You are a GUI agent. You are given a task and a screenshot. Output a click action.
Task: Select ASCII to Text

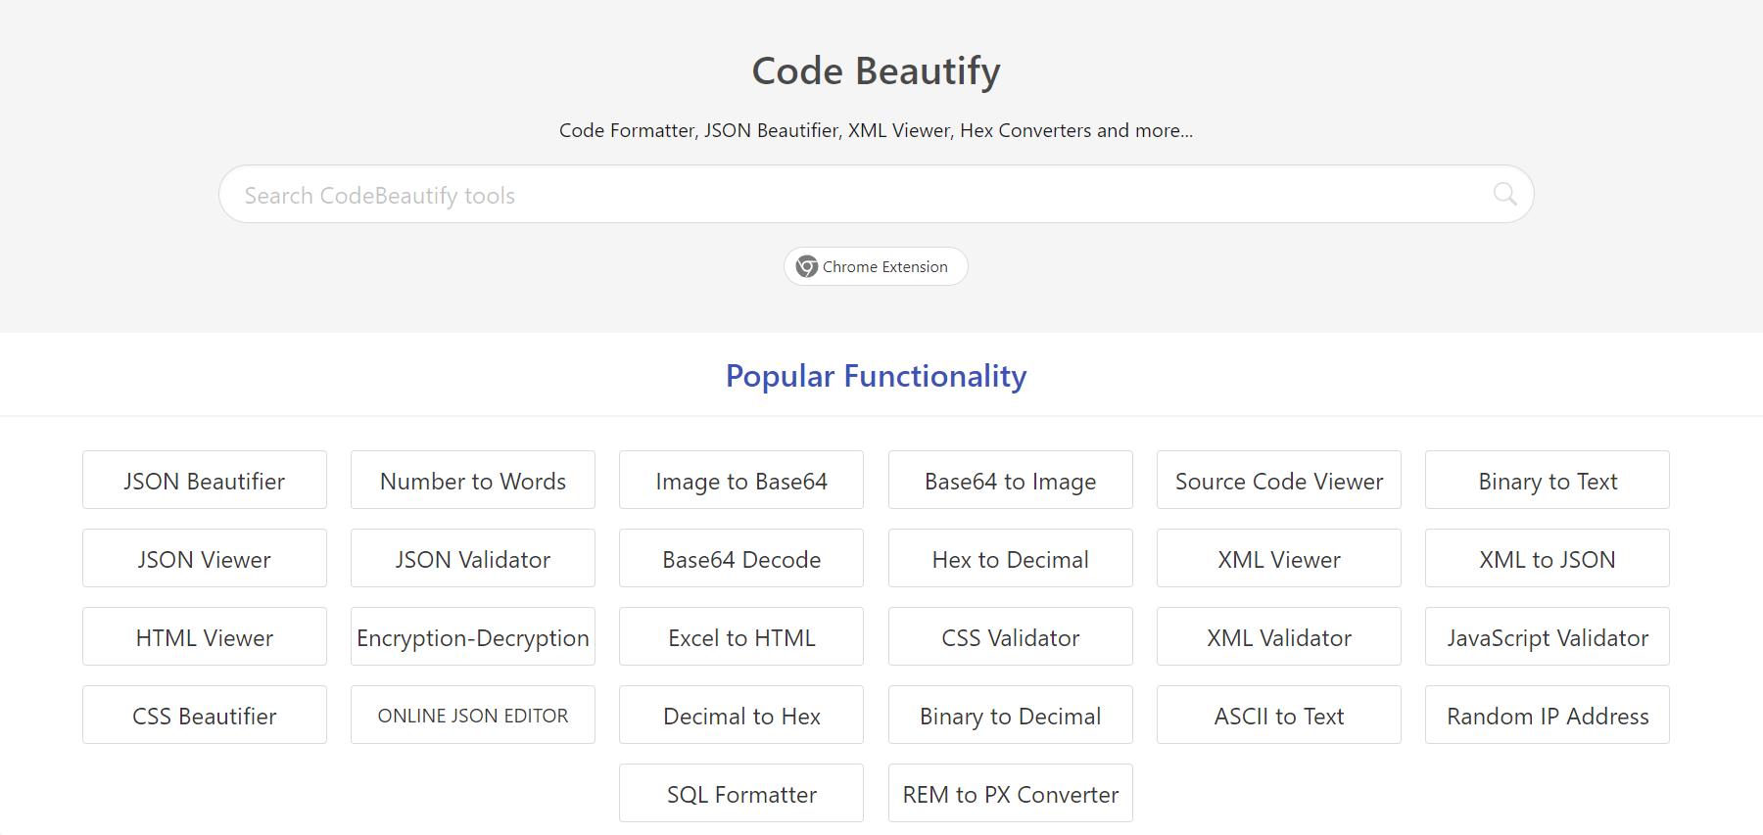point(1279,715)
